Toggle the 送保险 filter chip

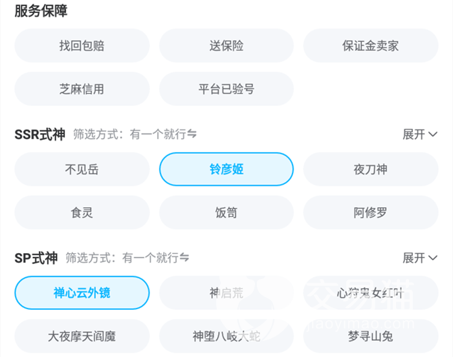(226, 46)
